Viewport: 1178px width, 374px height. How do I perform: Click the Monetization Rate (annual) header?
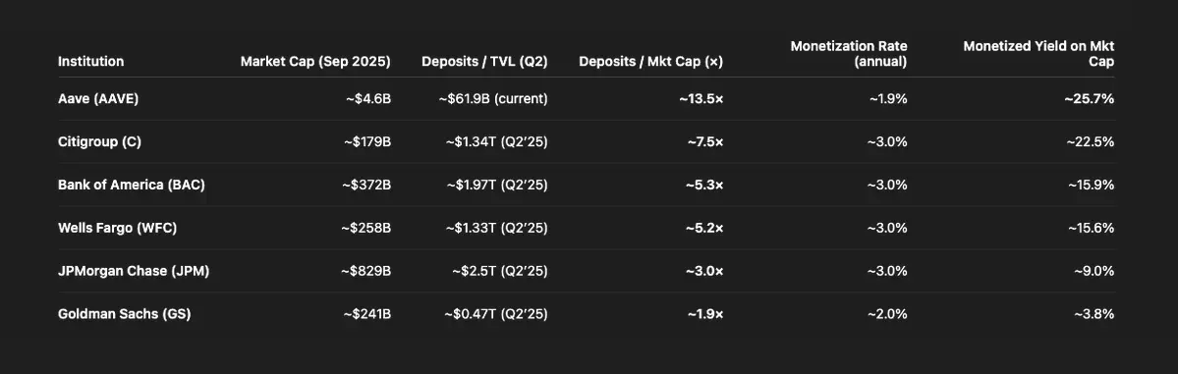[848, 54]
